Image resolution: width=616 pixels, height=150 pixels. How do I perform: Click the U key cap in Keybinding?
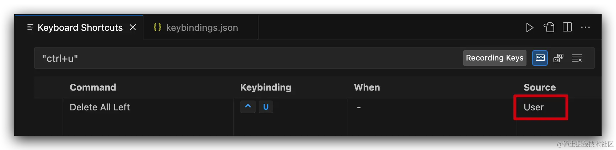tap(266, 107)
